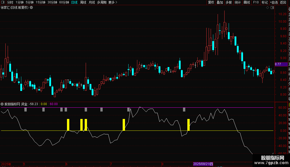The height and width of the screenshot is (167, 290).
Task: Click the 叠加 overlay button
Action: pos(220,2)
